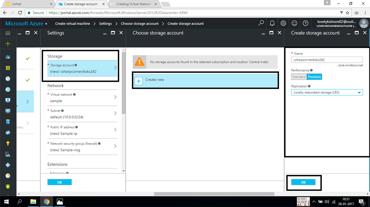
Task: Open the help question mark icon
Action: tap(305, 23)
